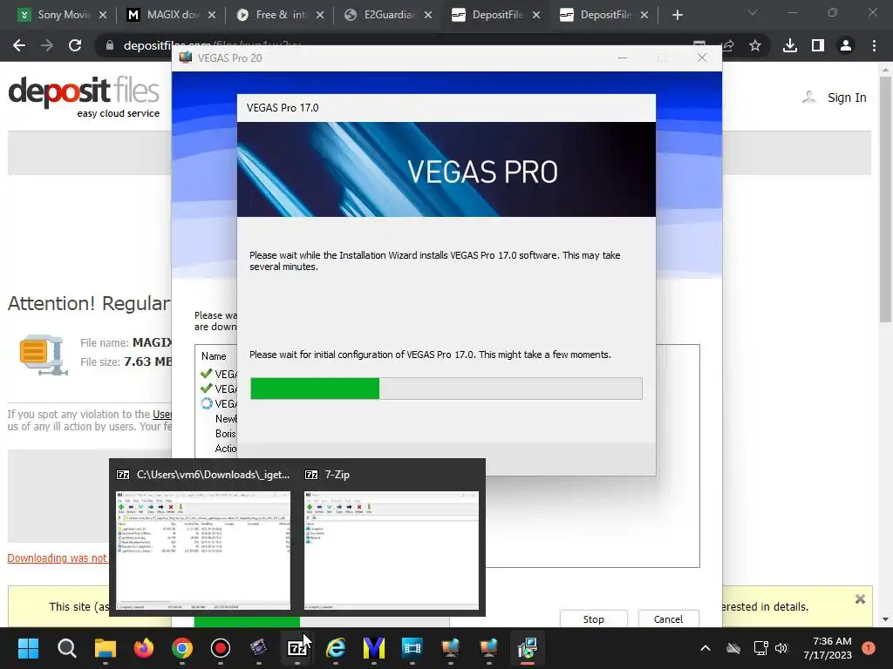Open the clock and date panel
Screen dimensions: 893x669
[828, 648]
